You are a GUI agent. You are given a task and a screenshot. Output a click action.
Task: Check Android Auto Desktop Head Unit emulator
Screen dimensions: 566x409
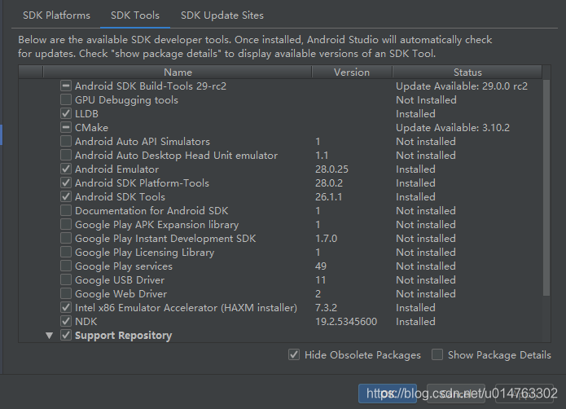[66, 156]
